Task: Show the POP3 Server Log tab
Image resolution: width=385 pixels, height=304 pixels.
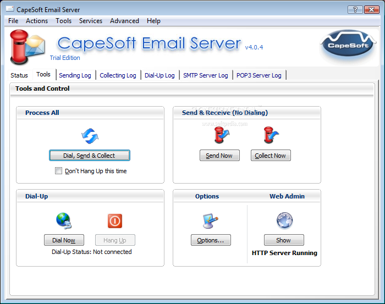Action: pyautogui.click(x=259, y=75)
